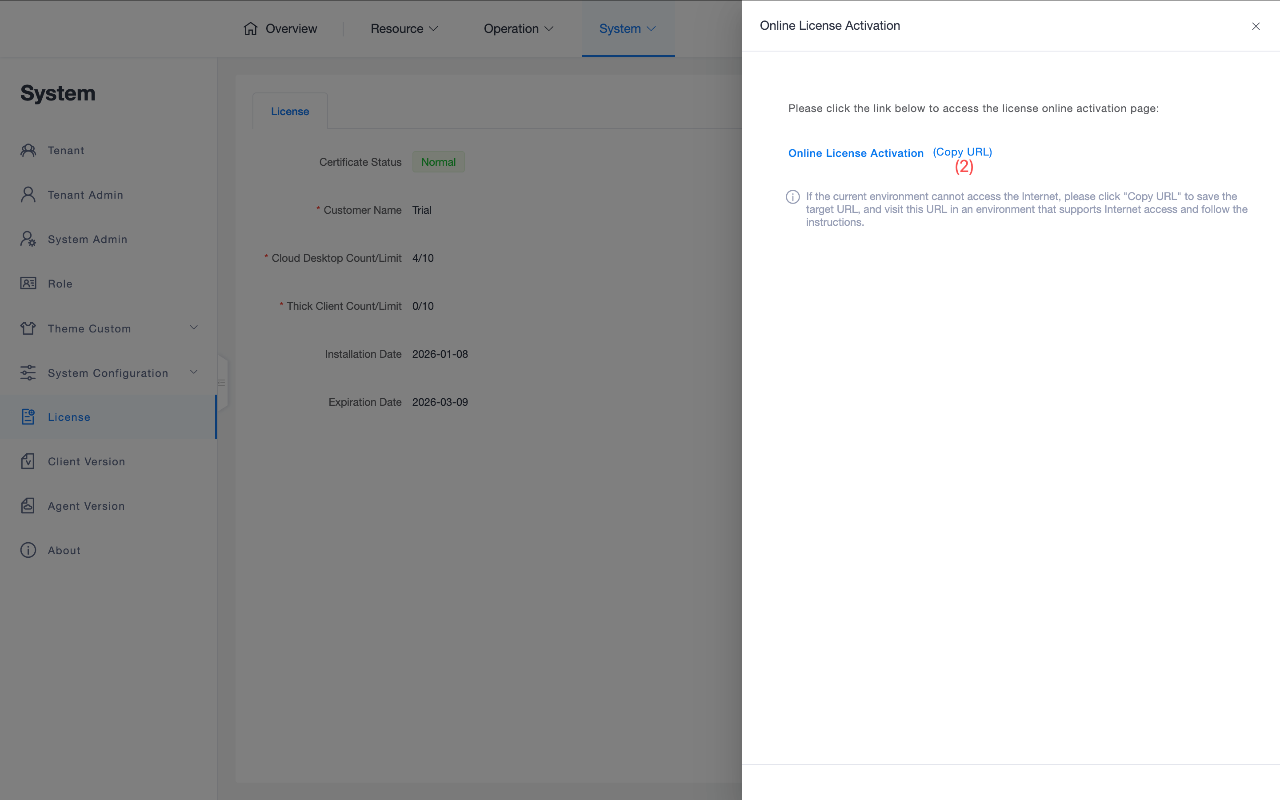Click the Copy URL link
The image size is (1280, 800).
(x=962, y=152)
